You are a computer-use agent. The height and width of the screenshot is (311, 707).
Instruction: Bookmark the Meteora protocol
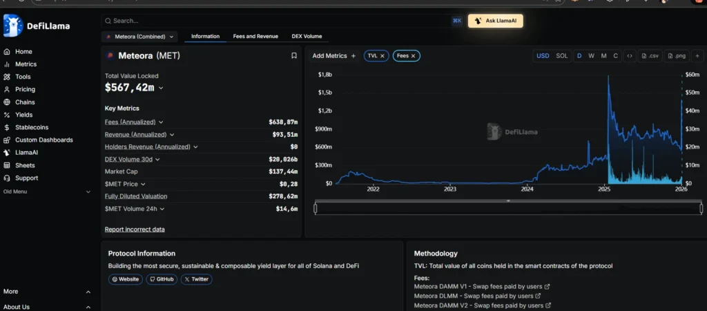pyautogui.click(x=294, y=55)
